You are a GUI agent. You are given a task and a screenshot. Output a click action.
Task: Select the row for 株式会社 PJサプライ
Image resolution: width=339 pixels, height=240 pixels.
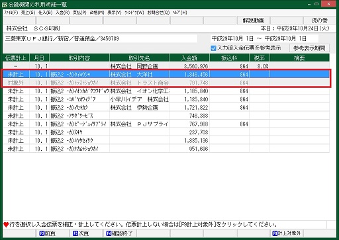(166, 124)
